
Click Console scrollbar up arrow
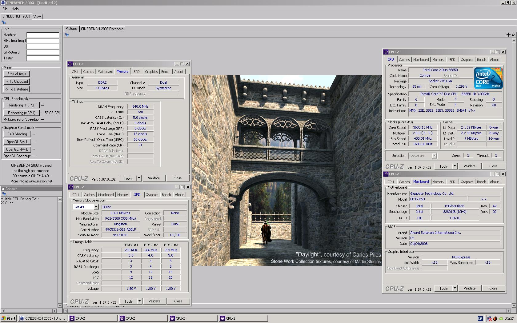point(60,199)
